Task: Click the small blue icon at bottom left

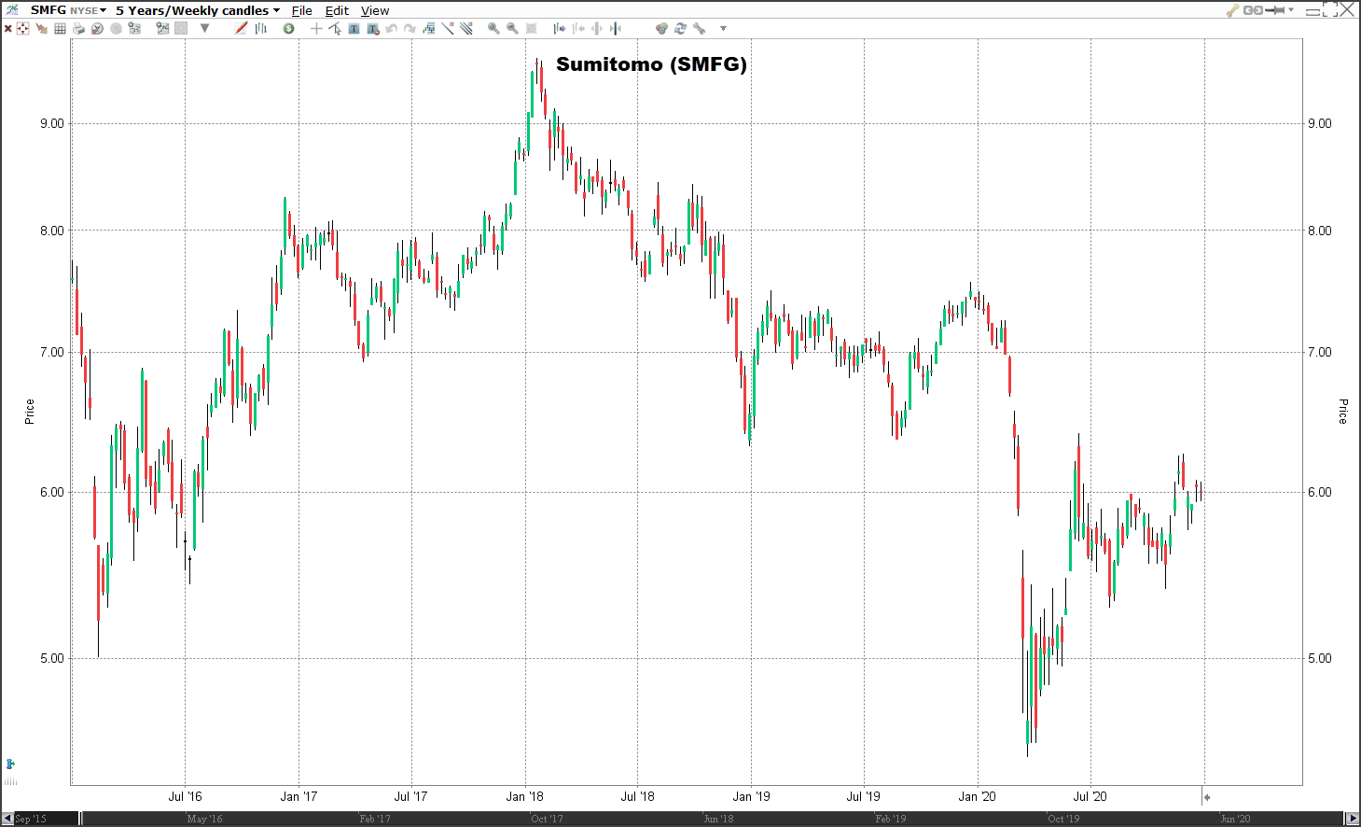Action: tap(10, 764)
